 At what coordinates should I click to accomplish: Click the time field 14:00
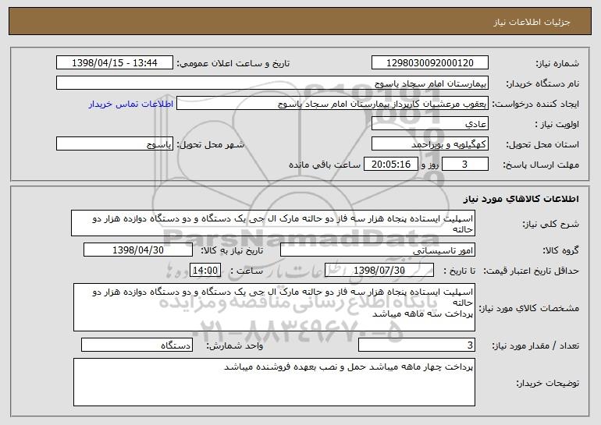(205, 271)
